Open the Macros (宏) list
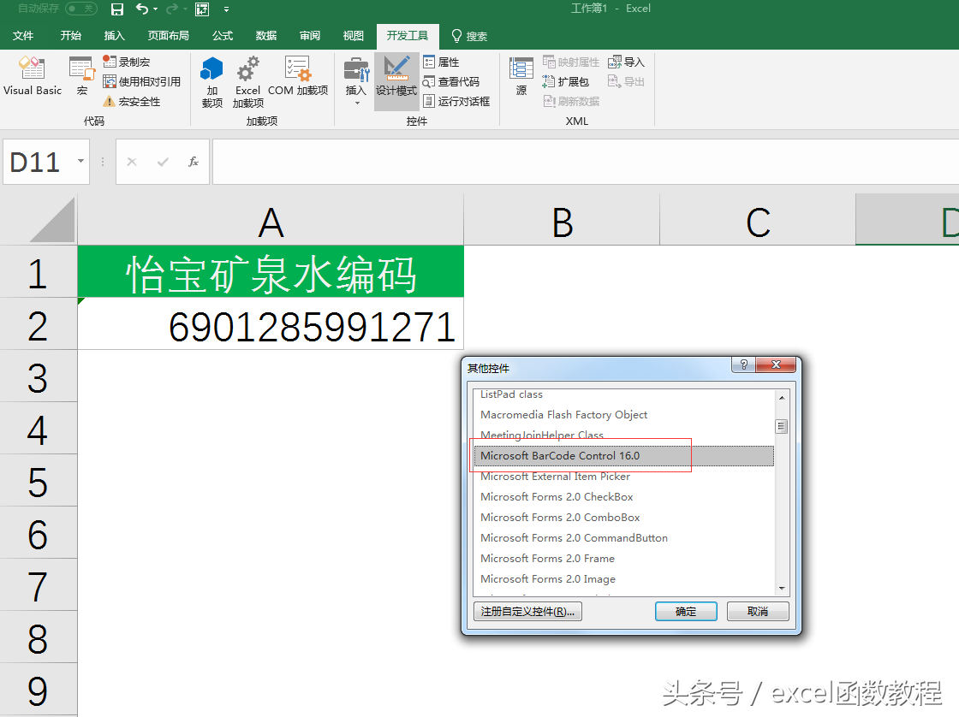 tap(81, 76)
